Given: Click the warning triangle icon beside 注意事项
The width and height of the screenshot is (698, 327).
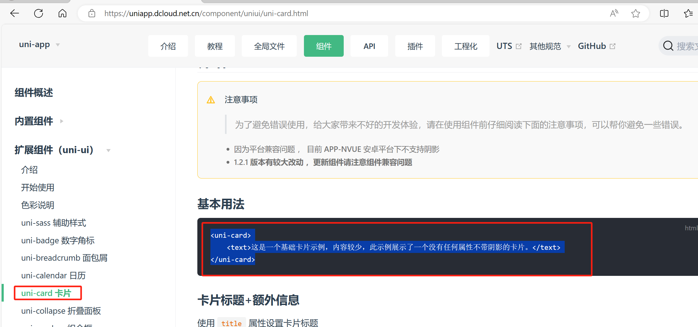Looking at the screenshot, I should click(211, 100).
